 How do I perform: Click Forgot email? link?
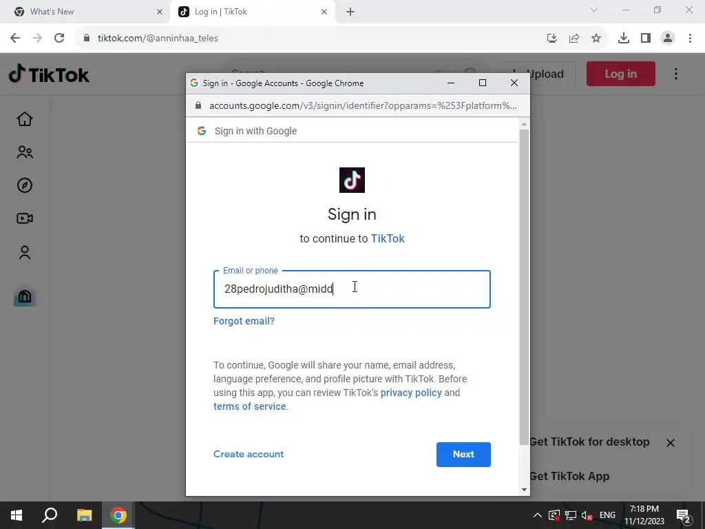coord(244,321)
